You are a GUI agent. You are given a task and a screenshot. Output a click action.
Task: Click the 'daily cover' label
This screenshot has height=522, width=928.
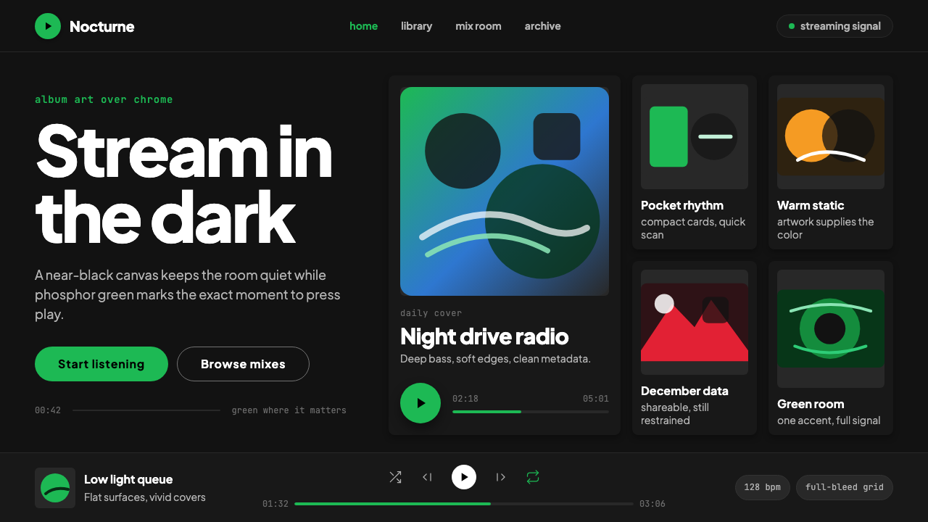[x=431, y=313]
